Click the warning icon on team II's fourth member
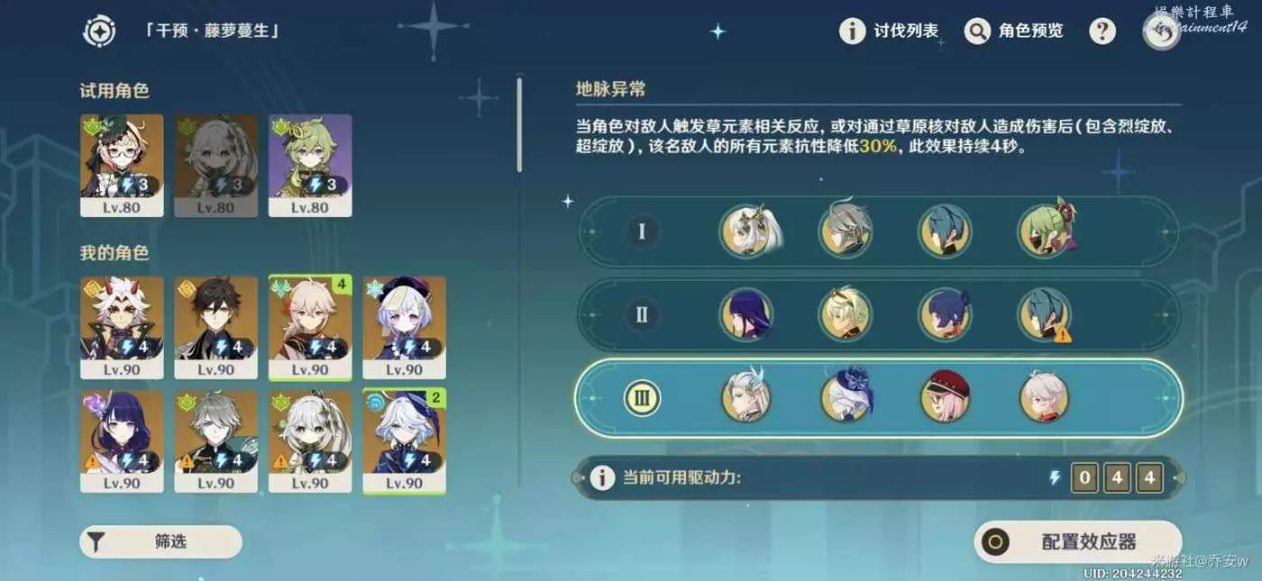 pyautogui.click(x=1063, y=334)
